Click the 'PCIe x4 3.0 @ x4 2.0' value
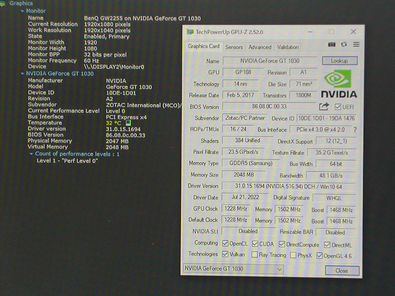The height and width of the screenshot is (296, 395). [320, 130]
